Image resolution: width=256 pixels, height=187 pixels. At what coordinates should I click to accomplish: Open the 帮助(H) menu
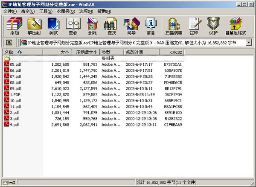[105, 11]
